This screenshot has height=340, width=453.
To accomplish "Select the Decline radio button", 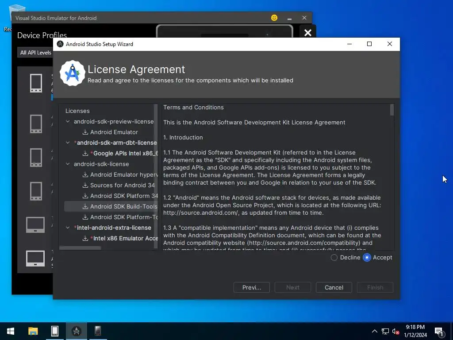I will (x=334, y=257).
